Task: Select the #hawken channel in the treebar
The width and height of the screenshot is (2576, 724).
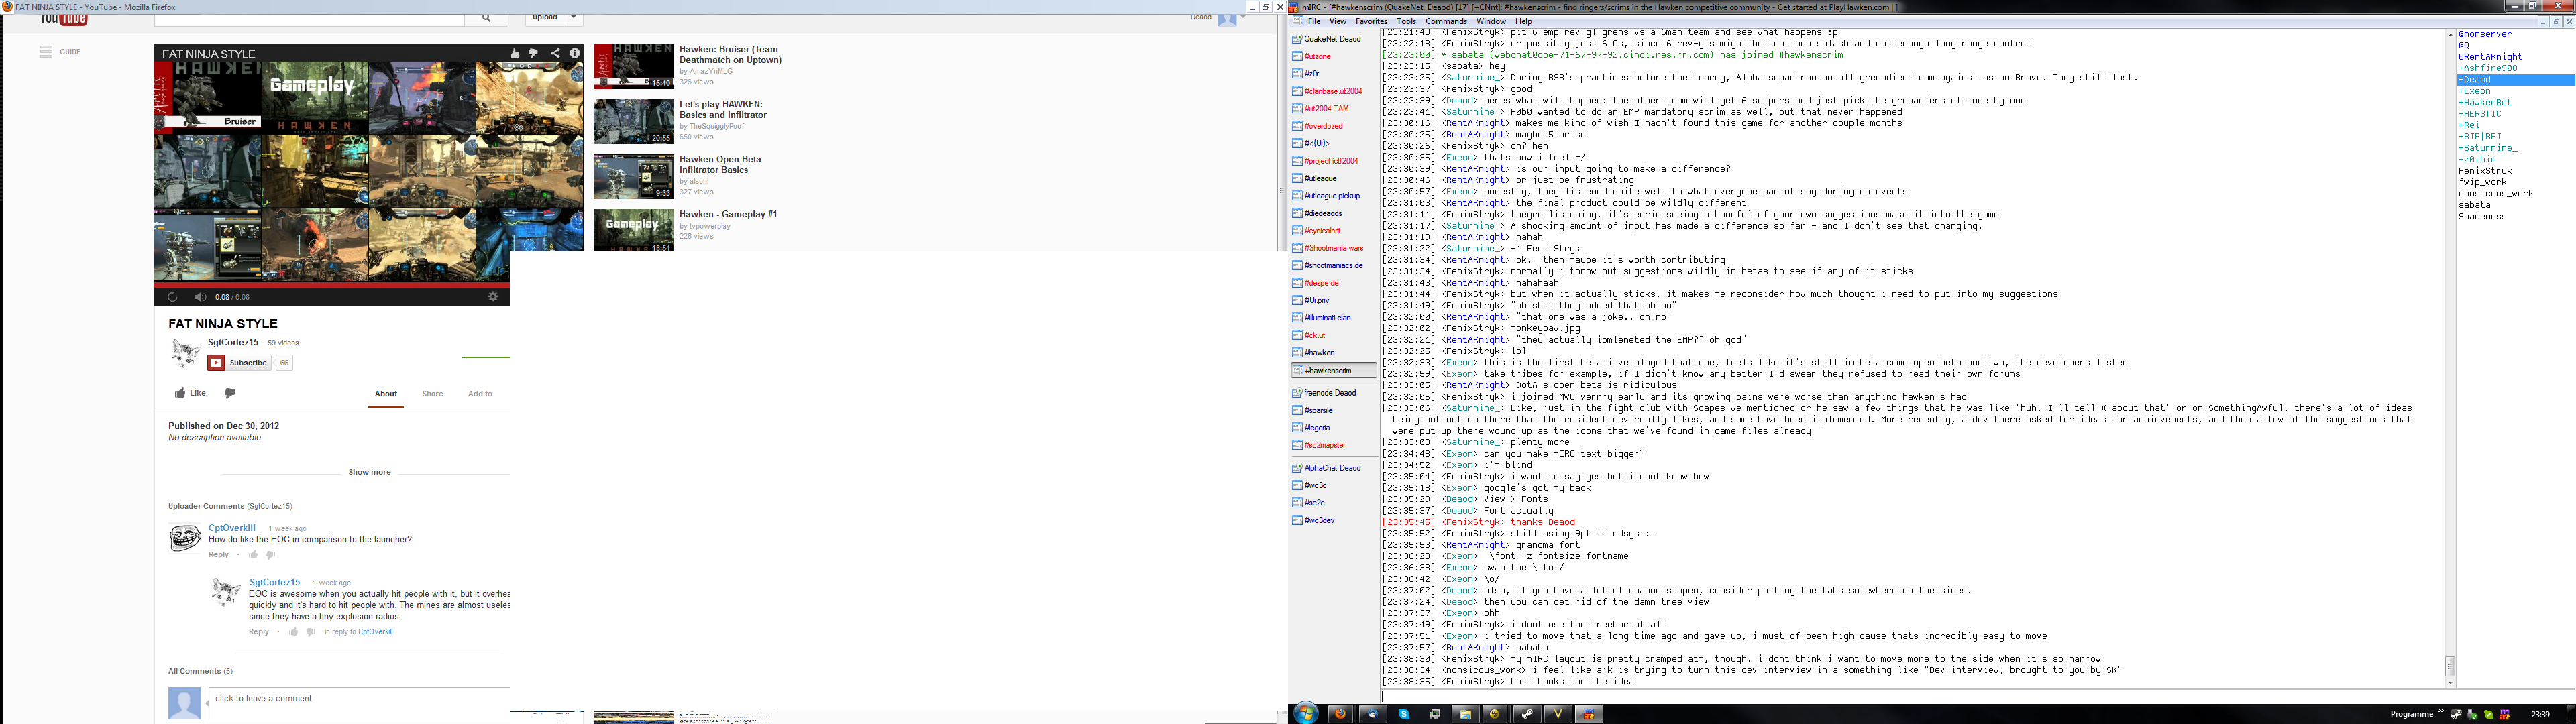Action: (1319, 353)
